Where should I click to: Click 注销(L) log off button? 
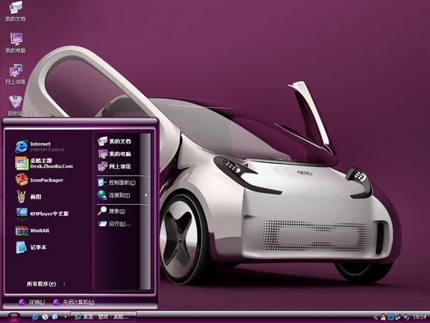tap(32, 302)
